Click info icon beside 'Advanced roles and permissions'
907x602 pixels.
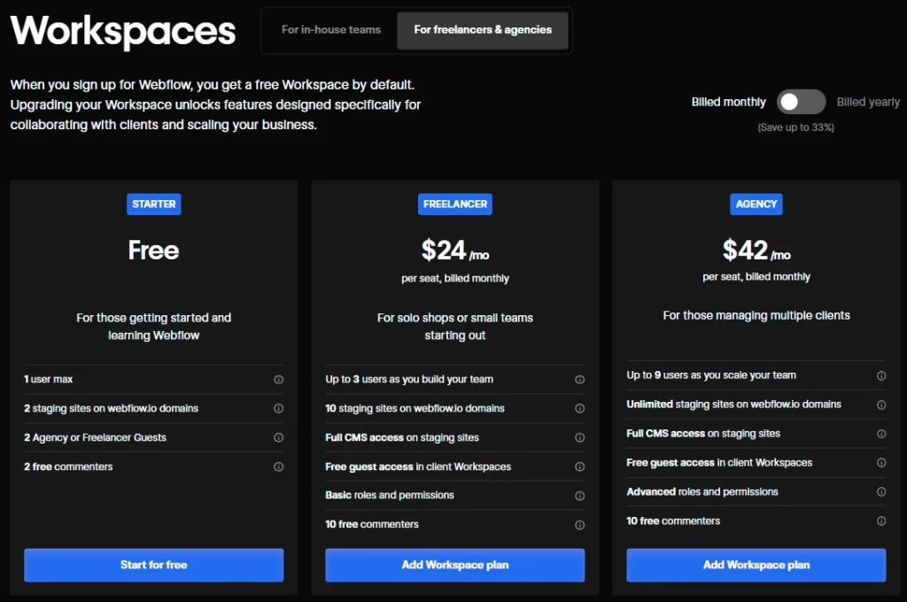click(x=881, y=492)
